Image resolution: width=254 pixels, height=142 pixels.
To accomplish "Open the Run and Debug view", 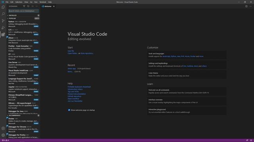I will (3, 28).
